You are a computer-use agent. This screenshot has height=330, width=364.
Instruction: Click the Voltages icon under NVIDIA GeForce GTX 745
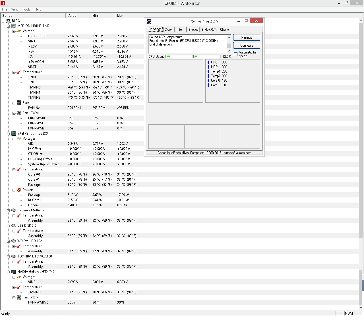coord(19,277)
